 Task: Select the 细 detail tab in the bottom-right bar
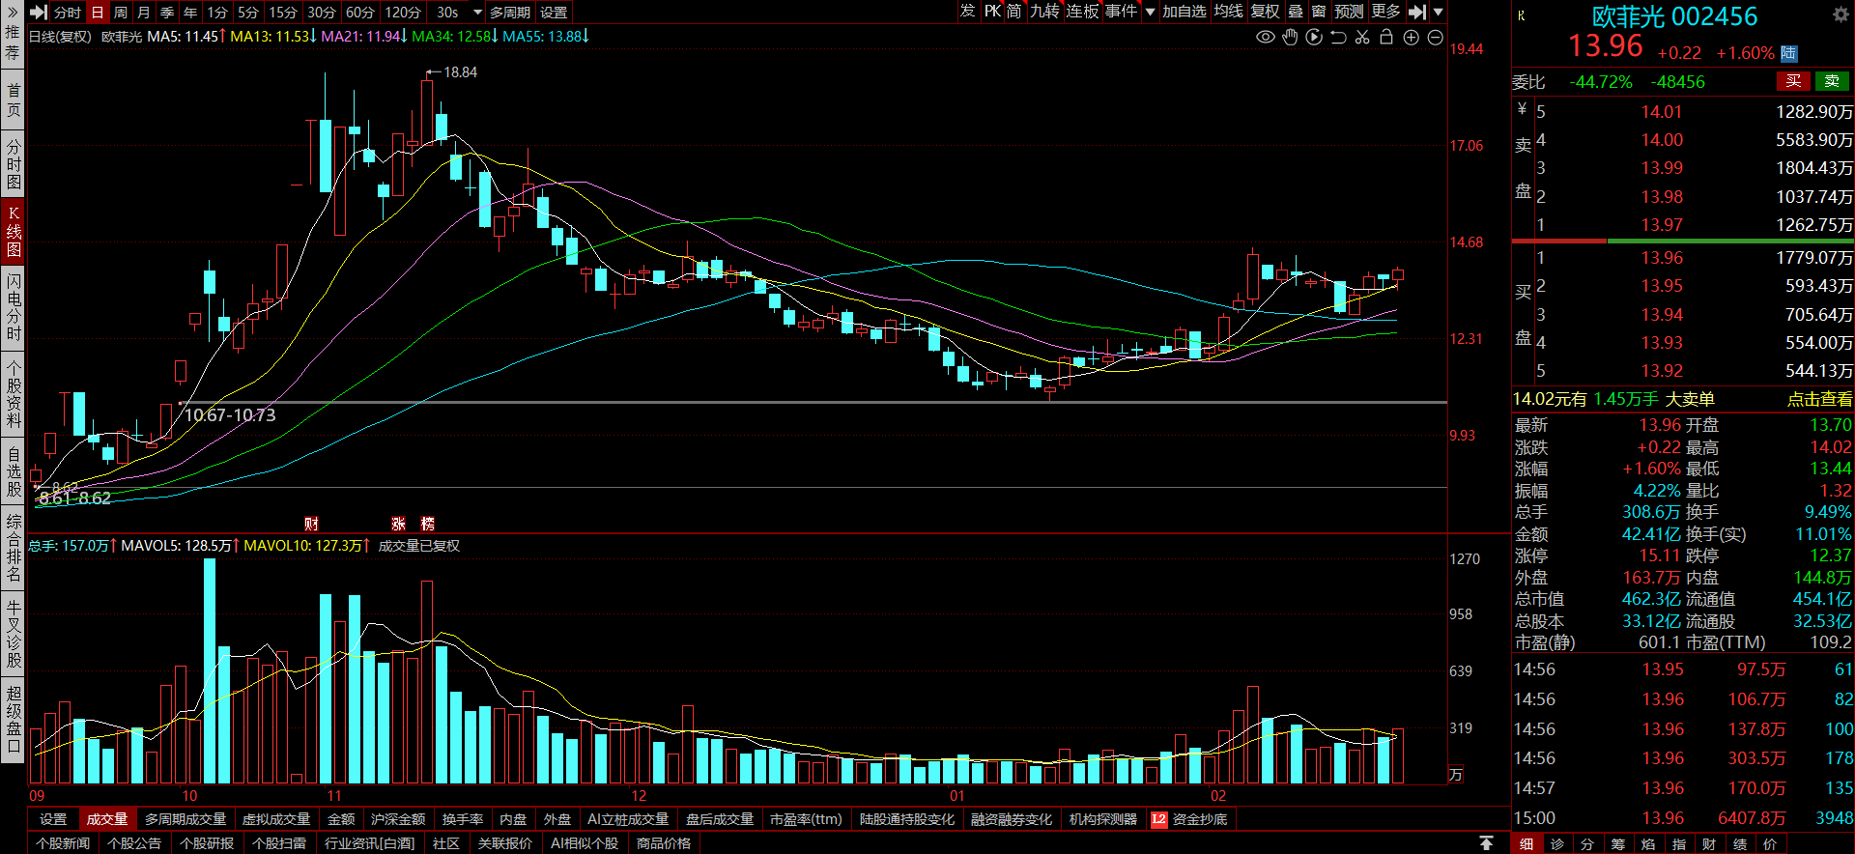tap(1527, 844)
